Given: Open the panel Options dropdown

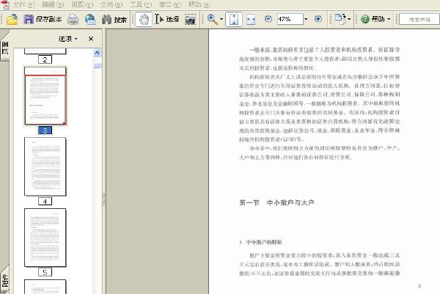Looking at the screenshot, I should (x=68, y=39).
